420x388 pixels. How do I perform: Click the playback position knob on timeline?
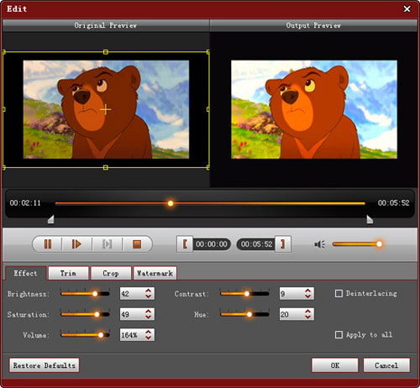click(x=171, y=203)
